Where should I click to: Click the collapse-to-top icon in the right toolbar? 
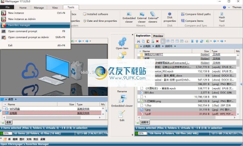(x=192, y=41)
